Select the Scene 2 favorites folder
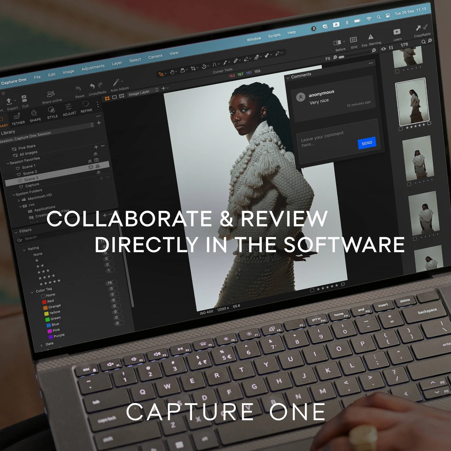This screenshot has height=451, width=451. click(30, 173)
